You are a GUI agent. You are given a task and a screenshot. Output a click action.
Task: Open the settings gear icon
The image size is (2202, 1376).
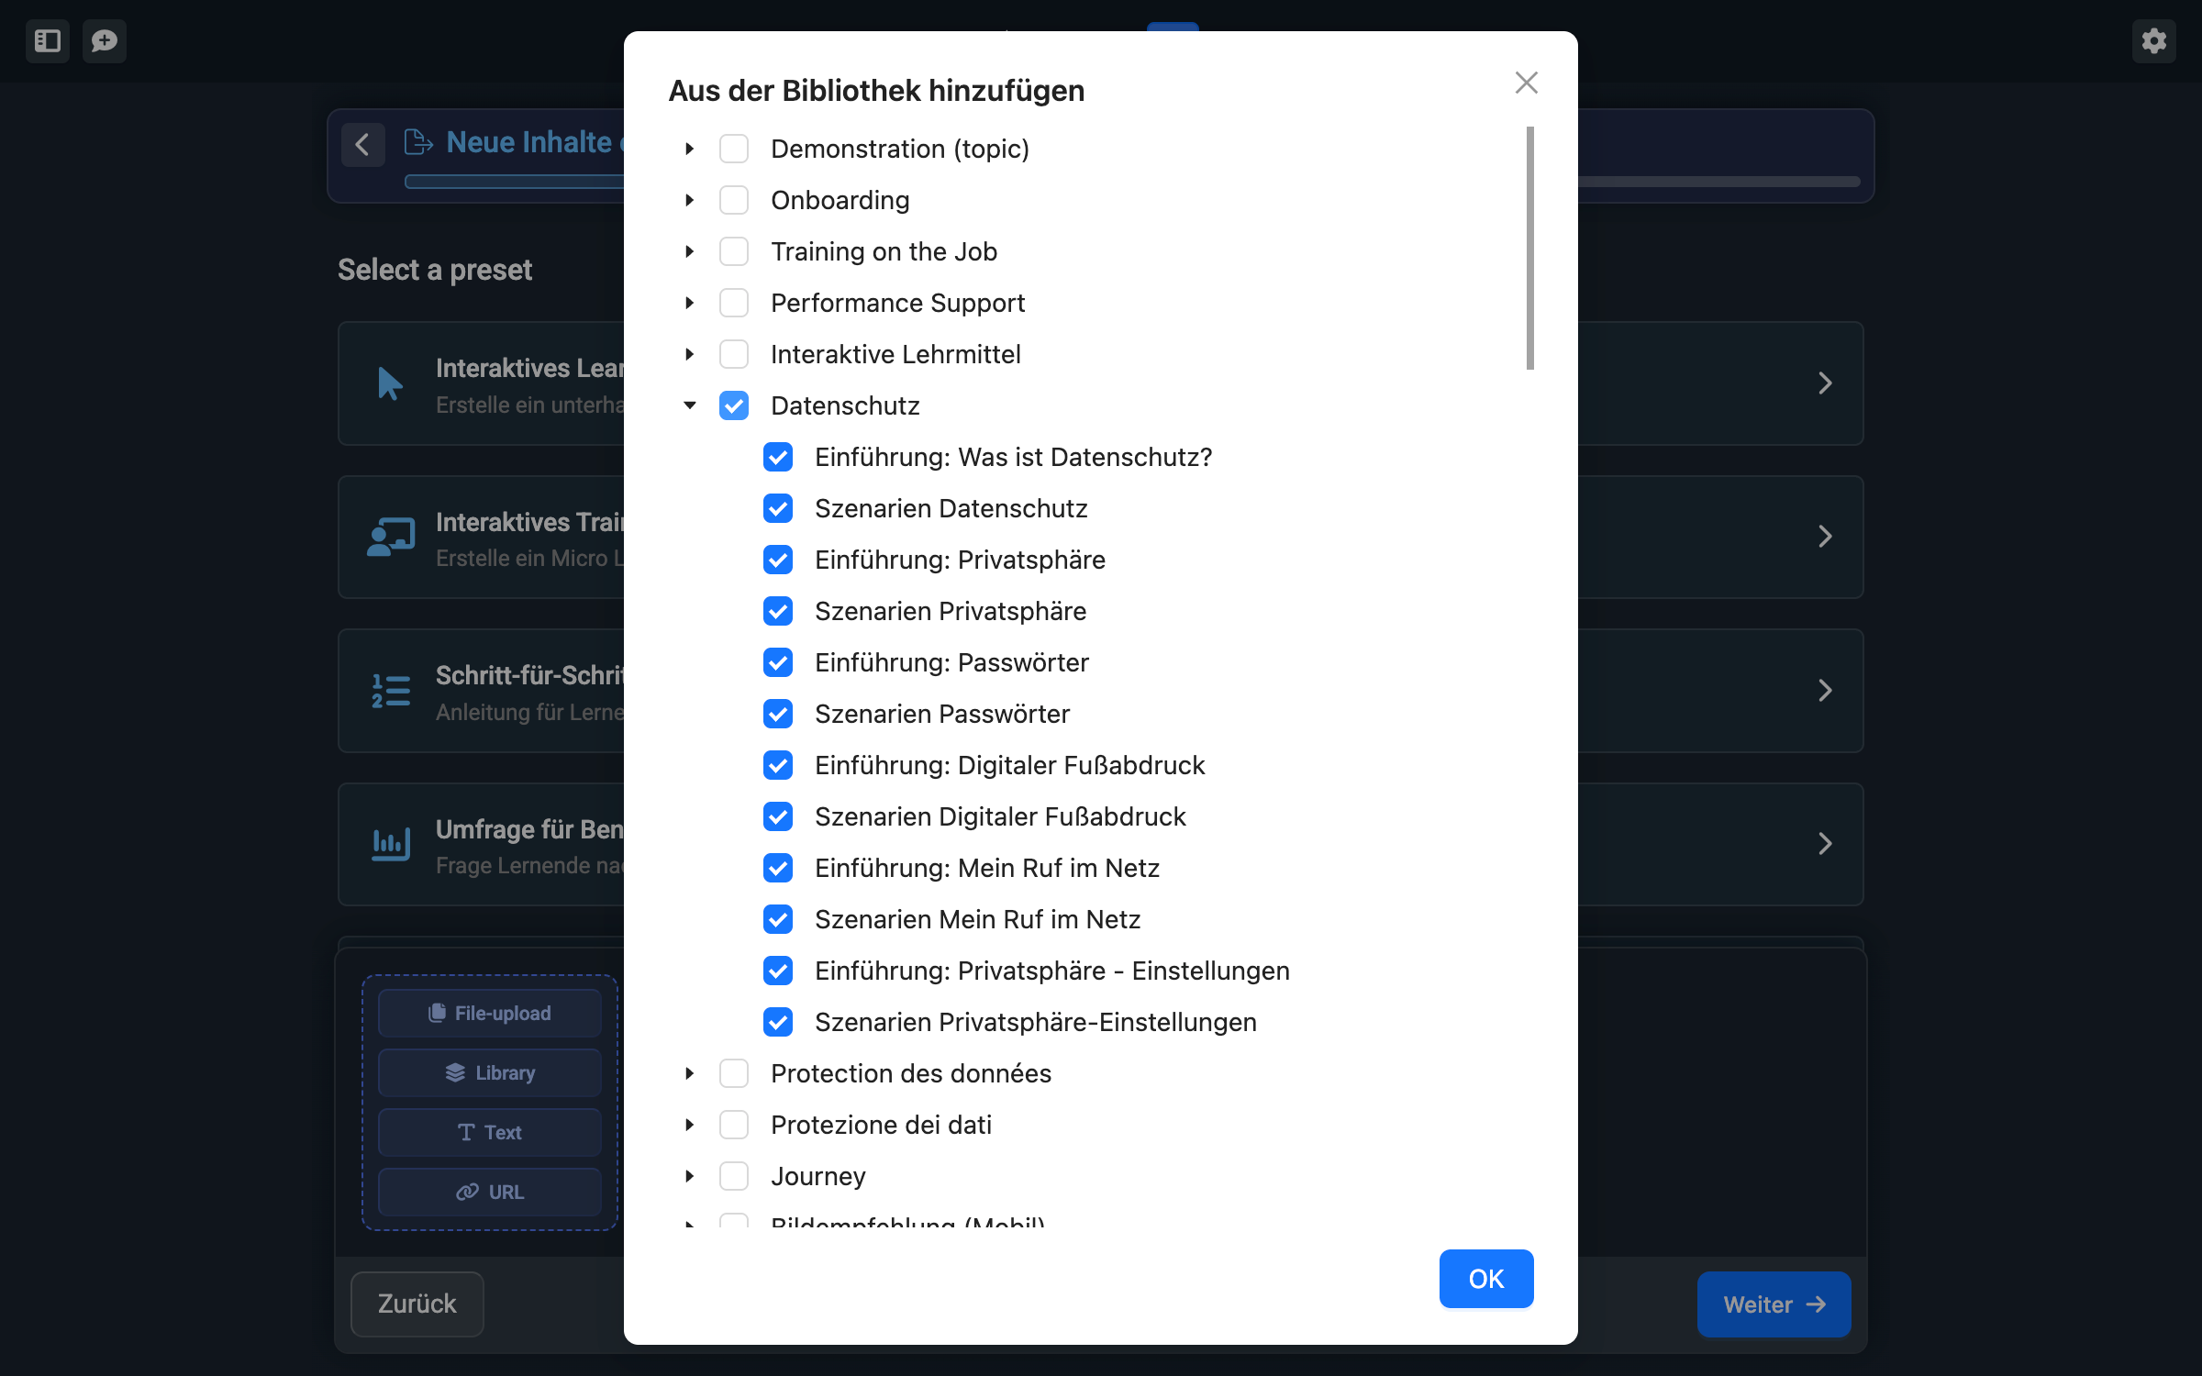pyautogui.click(x=2153, y=40)
